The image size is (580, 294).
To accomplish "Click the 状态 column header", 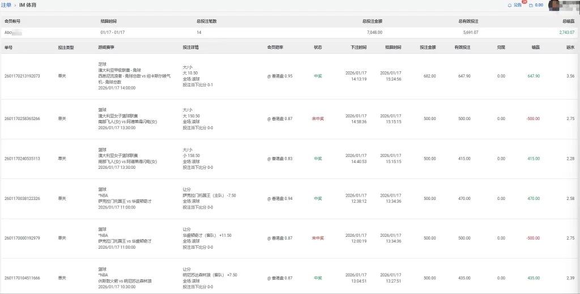I will coord(318,48).
